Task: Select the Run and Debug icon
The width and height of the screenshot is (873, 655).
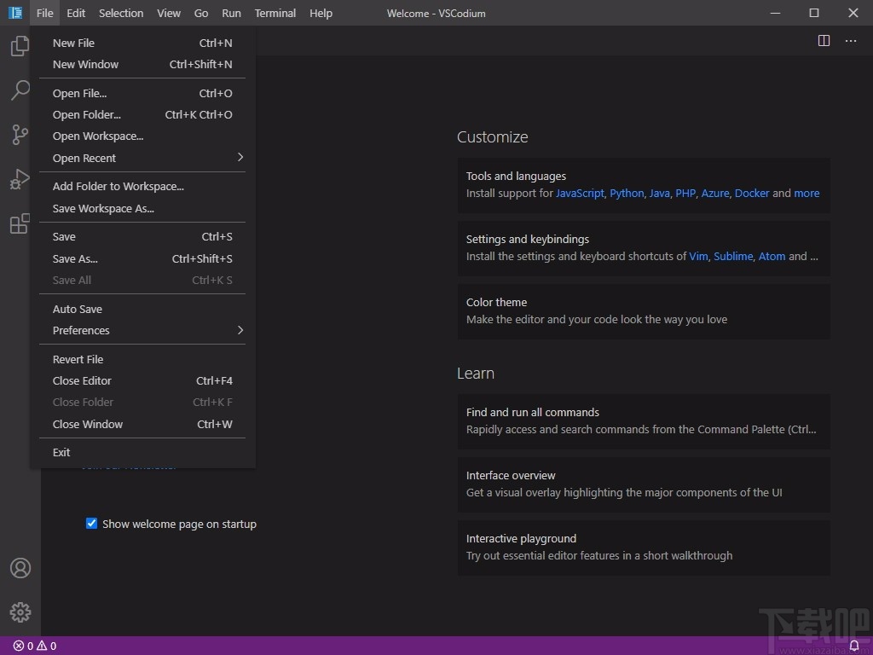Action: coord(20,179)
